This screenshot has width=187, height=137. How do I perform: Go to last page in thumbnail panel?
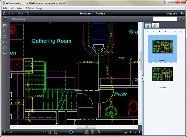[x=165, y=32]
